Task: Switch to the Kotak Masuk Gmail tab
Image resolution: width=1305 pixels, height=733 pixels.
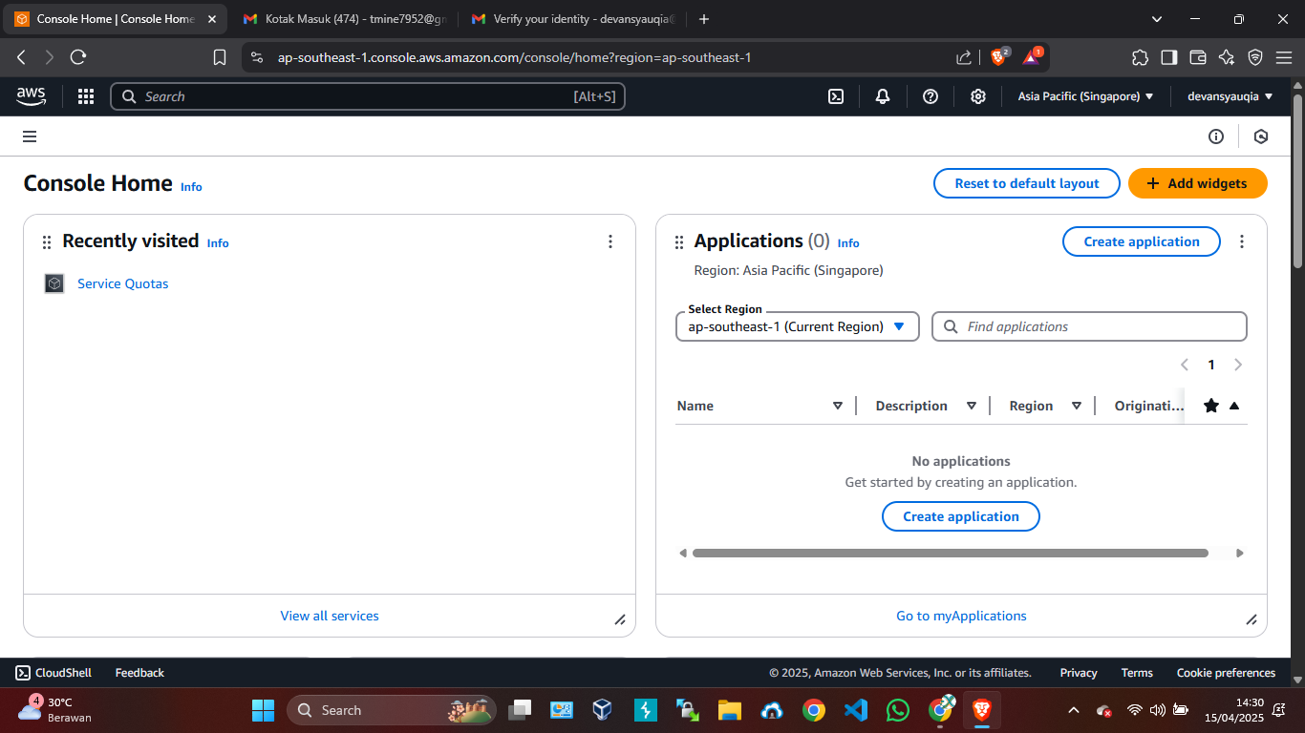Action: [x=344, y=19]
